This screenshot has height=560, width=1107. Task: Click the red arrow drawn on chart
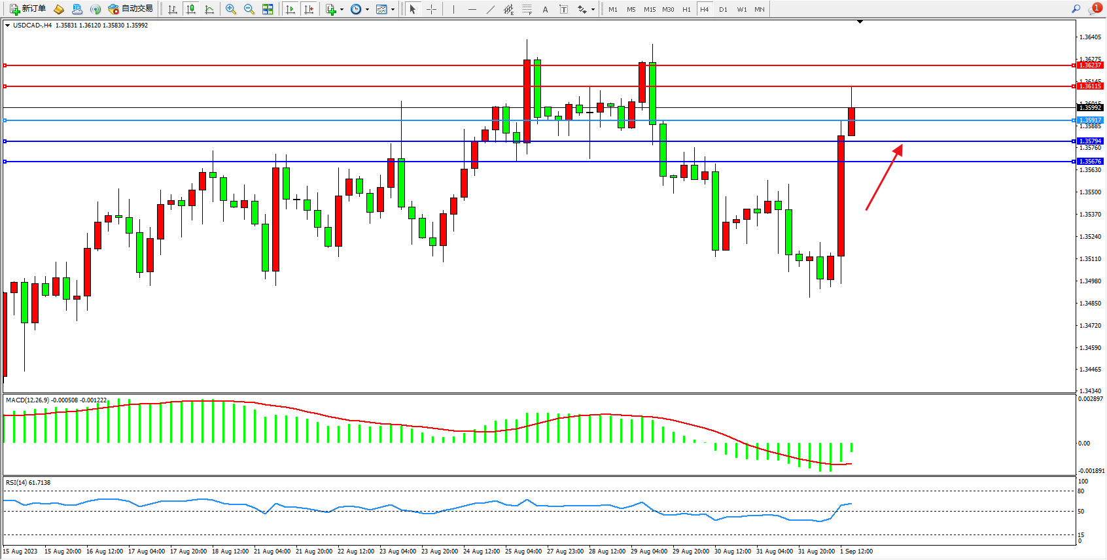884,178
